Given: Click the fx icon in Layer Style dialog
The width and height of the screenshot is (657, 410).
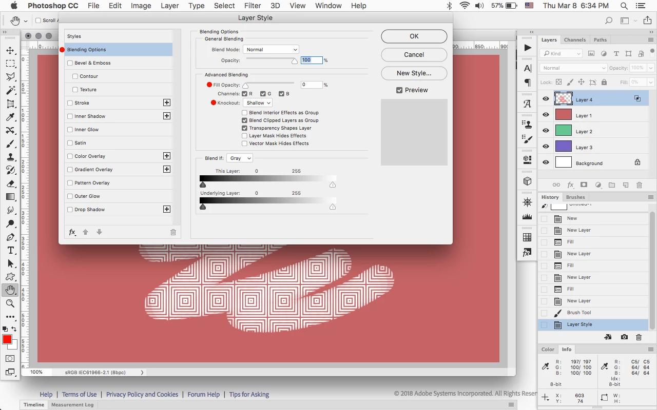Looking at the screenshot, I should (x=72, y=232).
